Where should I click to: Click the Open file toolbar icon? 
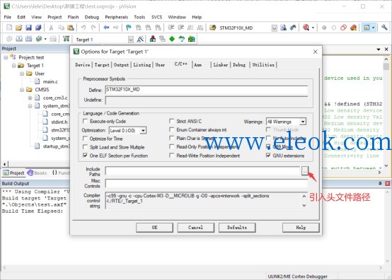click(x=18, y=28)
